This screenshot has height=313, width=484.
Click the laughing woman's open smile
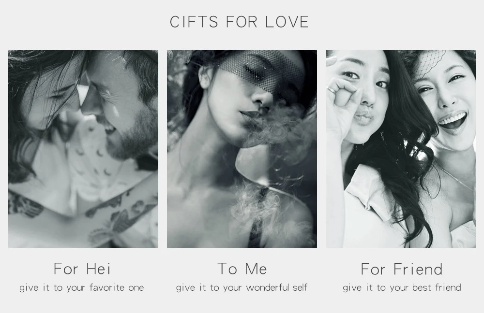(x=453, y=121)
